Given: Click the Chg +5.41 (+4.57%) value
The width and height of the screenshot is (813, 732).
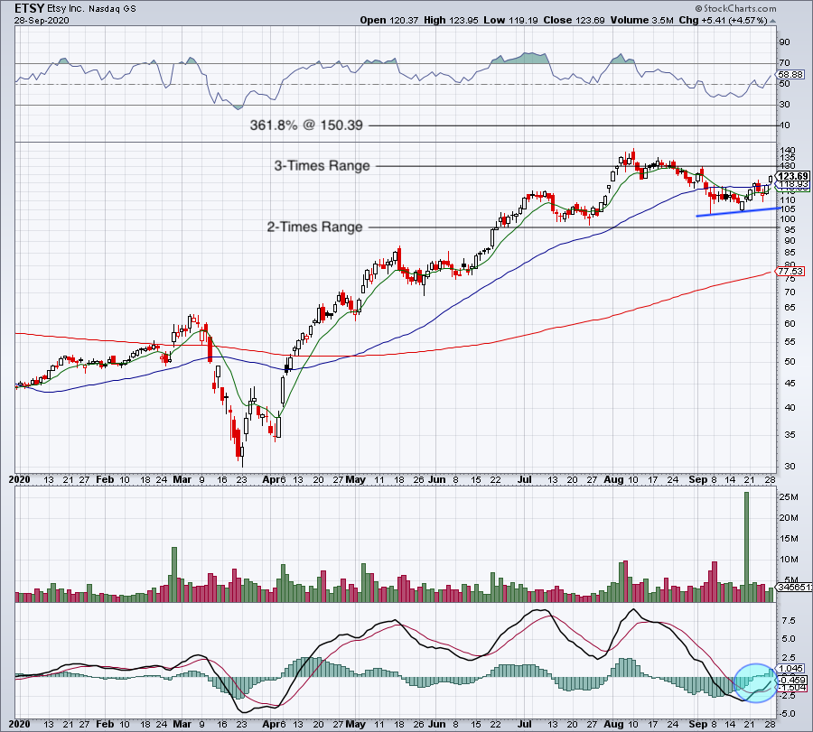Looking at the screenshot, I should click(x=724, y=20).
